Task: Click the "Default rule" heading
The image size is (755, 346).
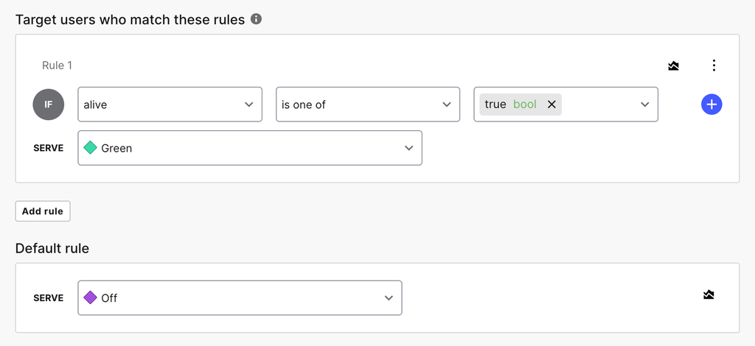Action: point(52,249)
